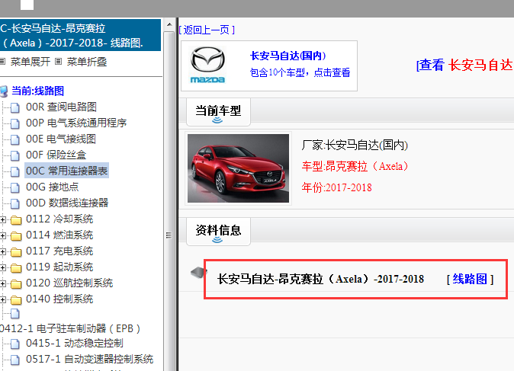Expand the 0119 起动系统 folder
Screen dimensions: 514x371
click(2, 267)
